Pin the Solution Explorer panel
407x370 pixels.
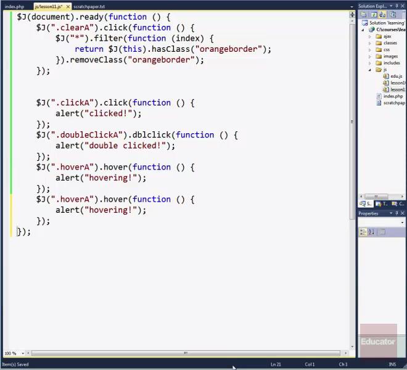point(397,6)
